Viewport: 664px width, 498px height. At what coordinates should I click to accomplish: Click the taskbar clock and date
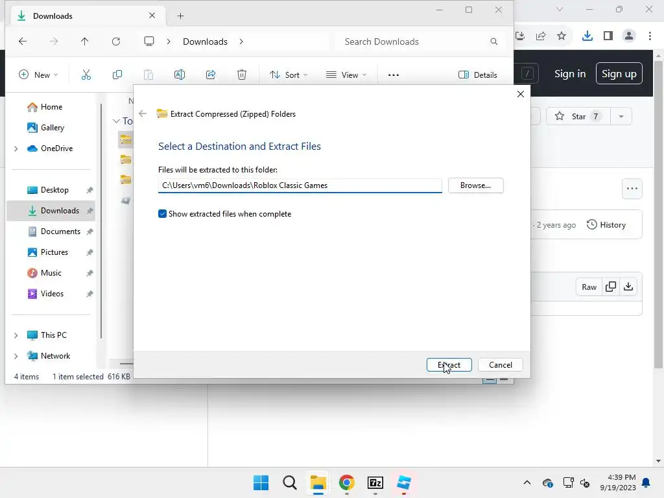click(x=618, y=482)
